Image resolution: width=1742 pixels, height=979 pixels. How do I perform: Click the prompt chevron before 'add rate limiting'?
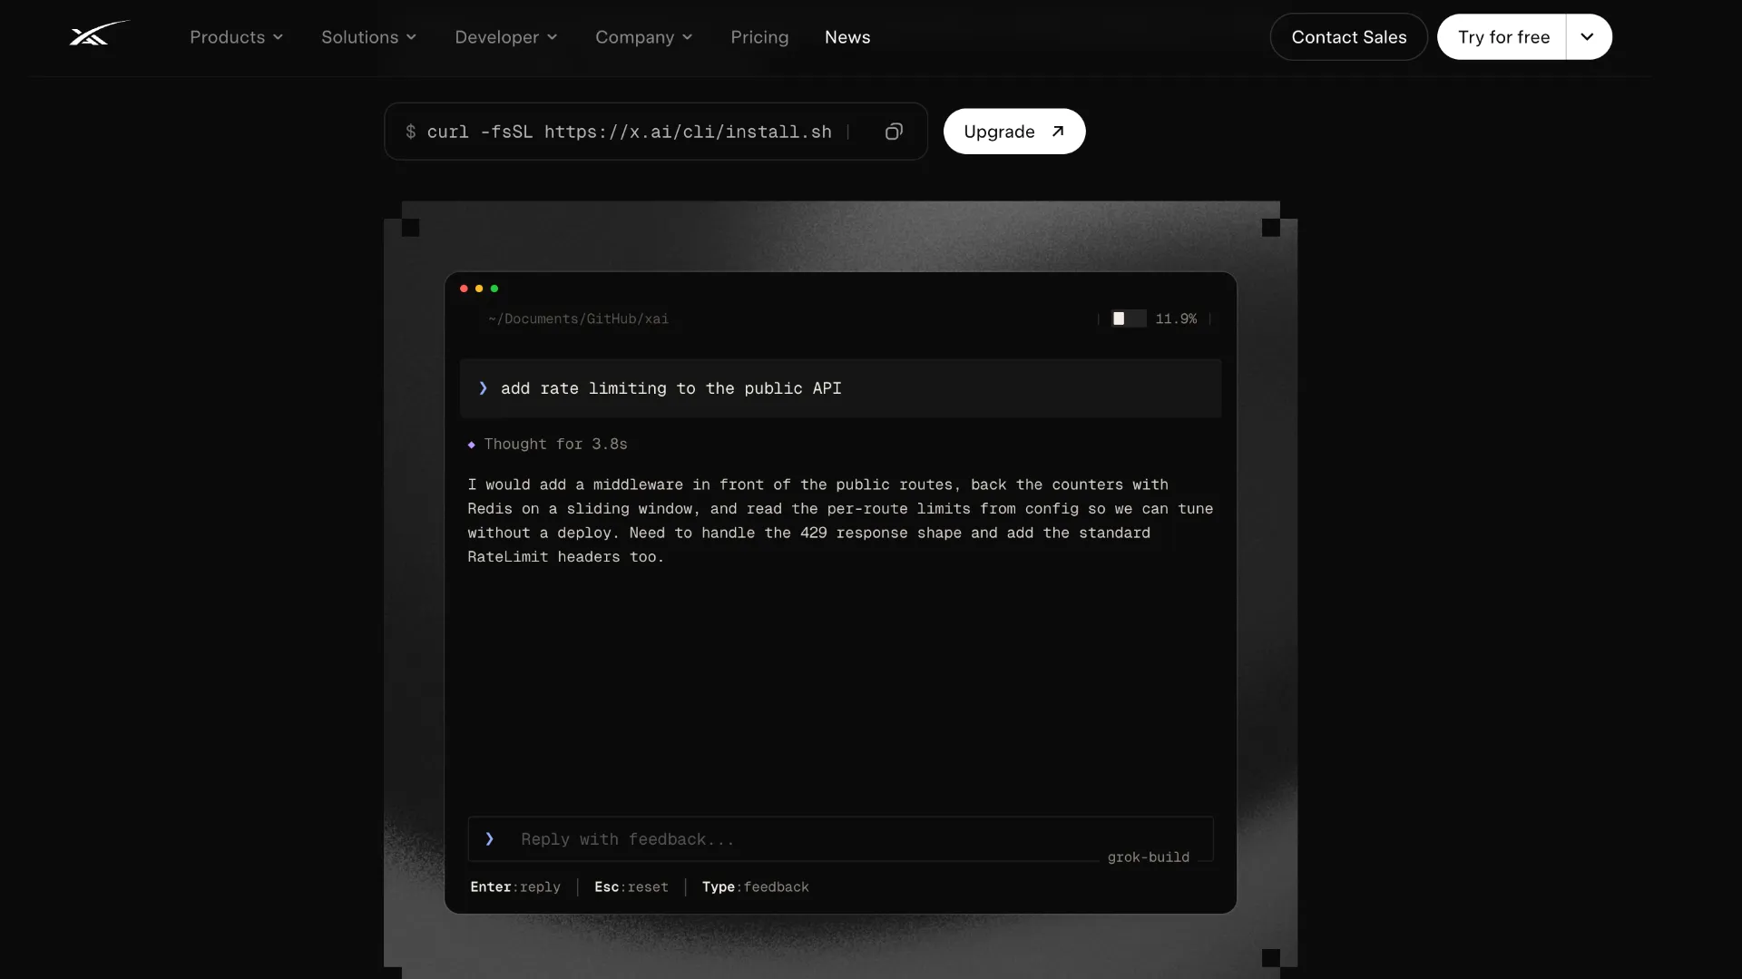tap(483, 388)
